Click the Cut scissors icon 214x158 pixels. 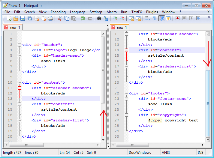pos(59,18)
